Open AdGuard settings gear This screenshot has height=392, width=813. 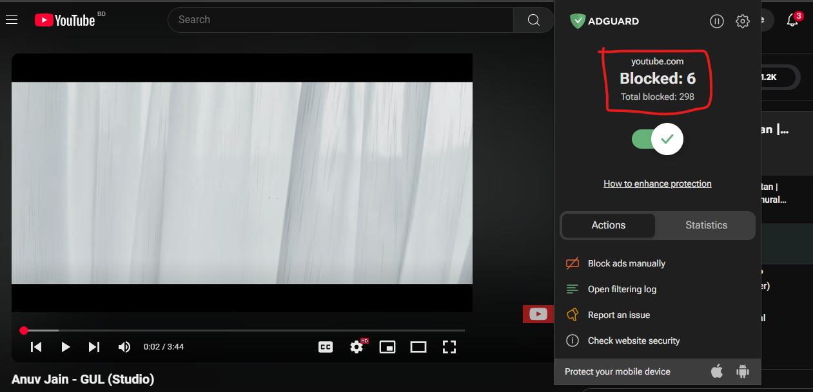pyautogui.click(x=742, y=21)
